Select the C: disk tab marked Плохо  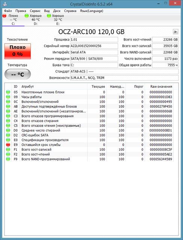[13, 19]
